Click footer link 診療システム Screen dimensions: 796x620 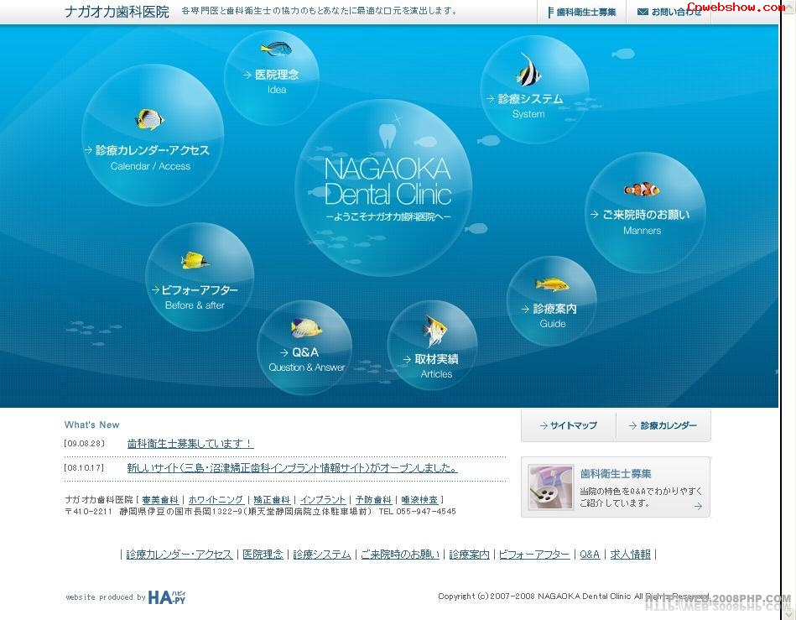pos(322,555)
